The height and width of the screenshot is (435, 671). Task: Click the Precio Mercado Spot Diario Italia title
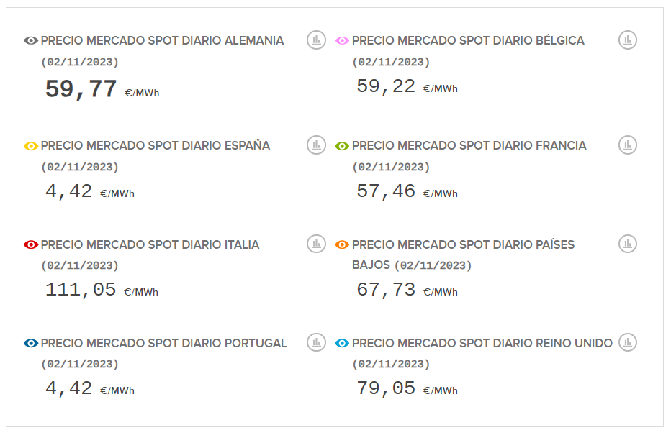click(150, 245)
